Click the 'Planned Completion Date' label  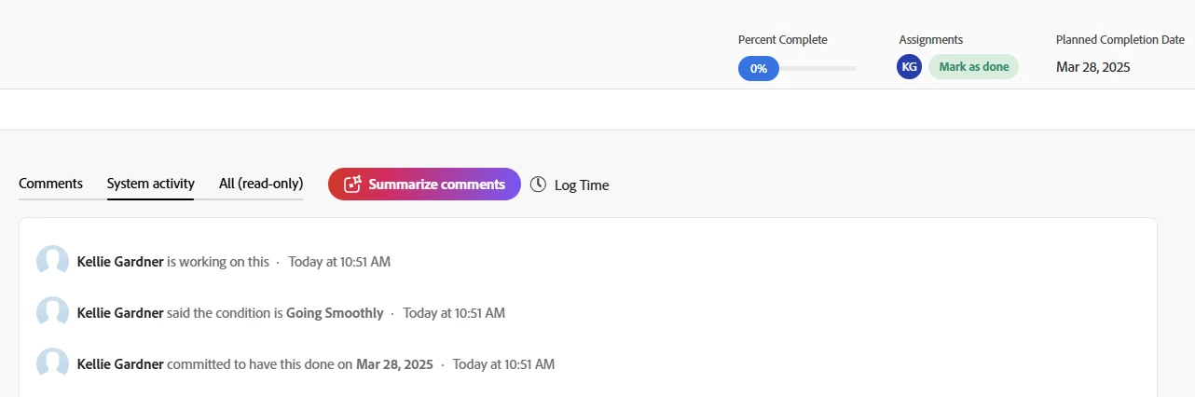[1120, 40]
